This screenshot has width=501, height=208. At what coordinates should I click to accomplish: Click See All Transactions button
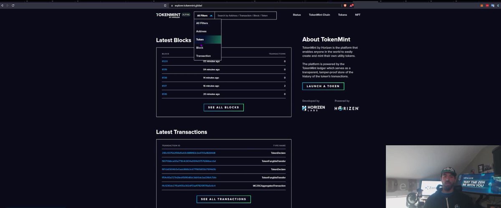point(223,199)
